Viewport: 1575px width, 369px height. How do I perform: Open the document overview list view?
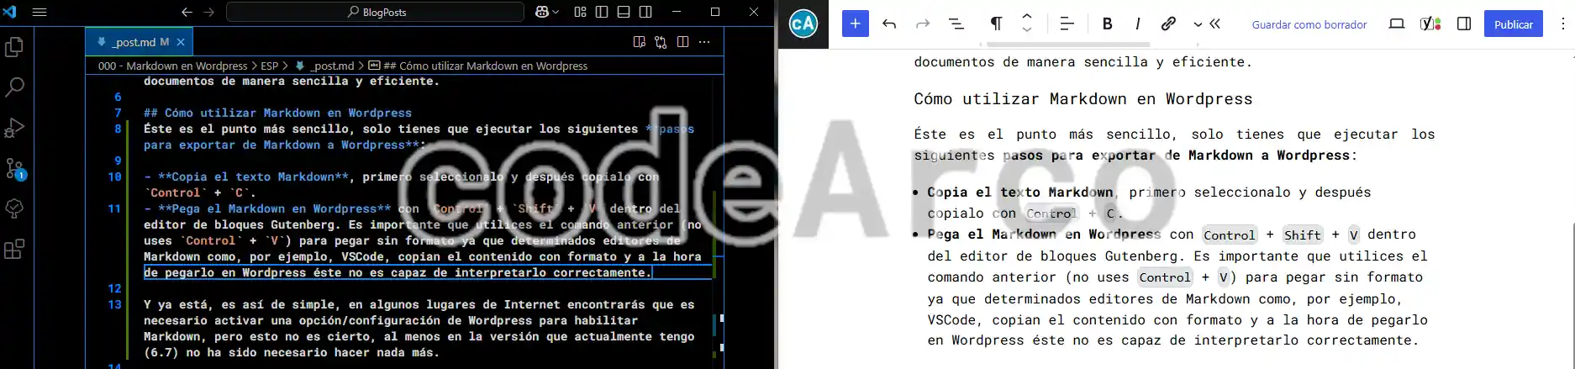[x=956, y=24]
